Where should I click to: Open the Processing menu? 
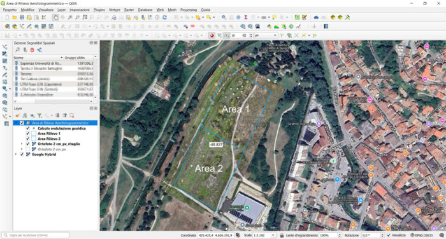(x=189, y=10)
